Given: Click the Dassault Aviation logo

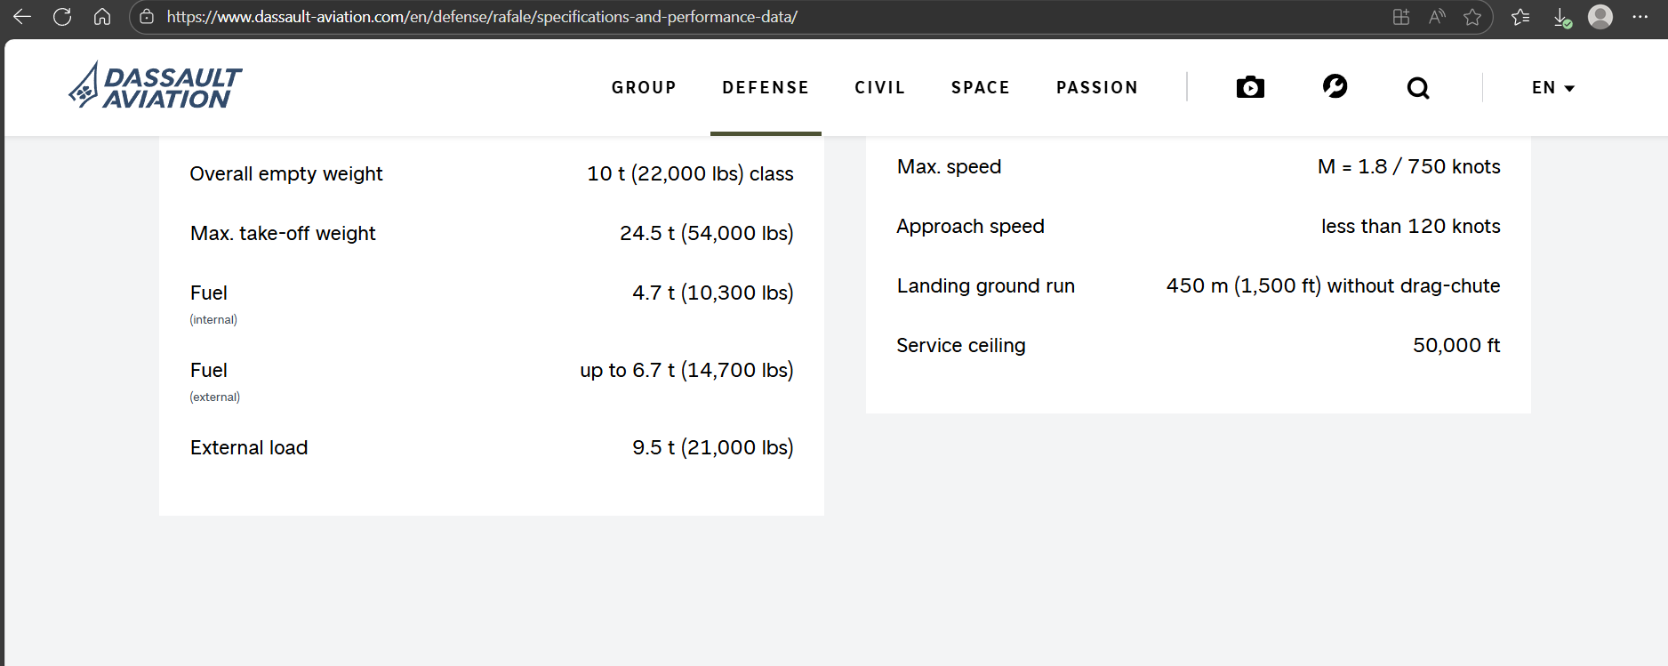Looking at the screenshot, I should [x=156, y=86].
